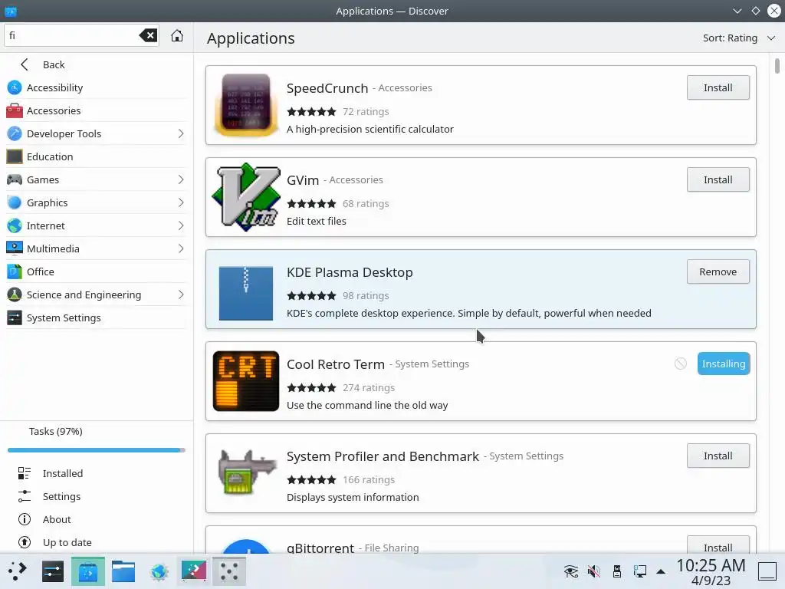Click the applications list scrollbar
785x589 pixels.
pyautogui.click(x=777, y=66)
